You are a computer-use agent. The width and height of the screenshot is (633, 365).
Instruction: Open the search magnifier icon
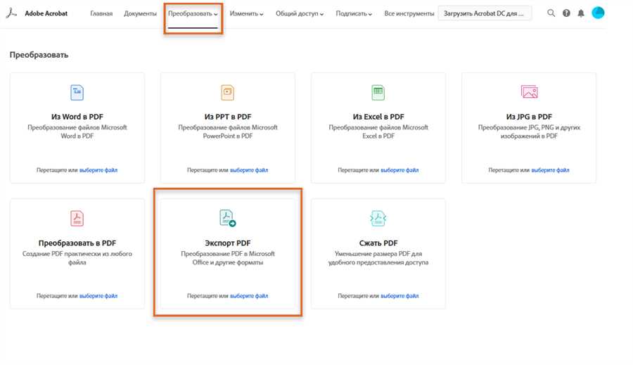click(551, 13)
